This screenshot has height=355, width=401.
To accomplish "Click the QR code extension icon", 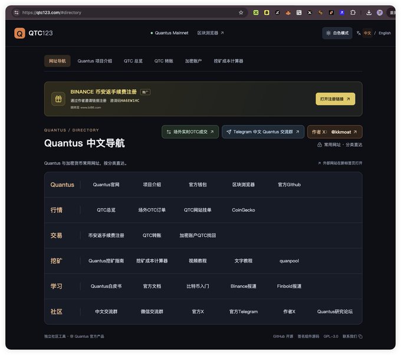I will (x=299, y=12).
